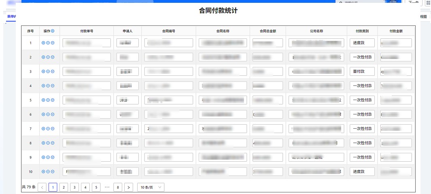
Task: Click the 合同名称 field in row 10
Action: (223, 171)
